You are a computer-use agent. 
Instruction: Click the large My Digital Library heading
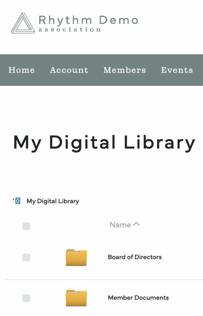104,143
